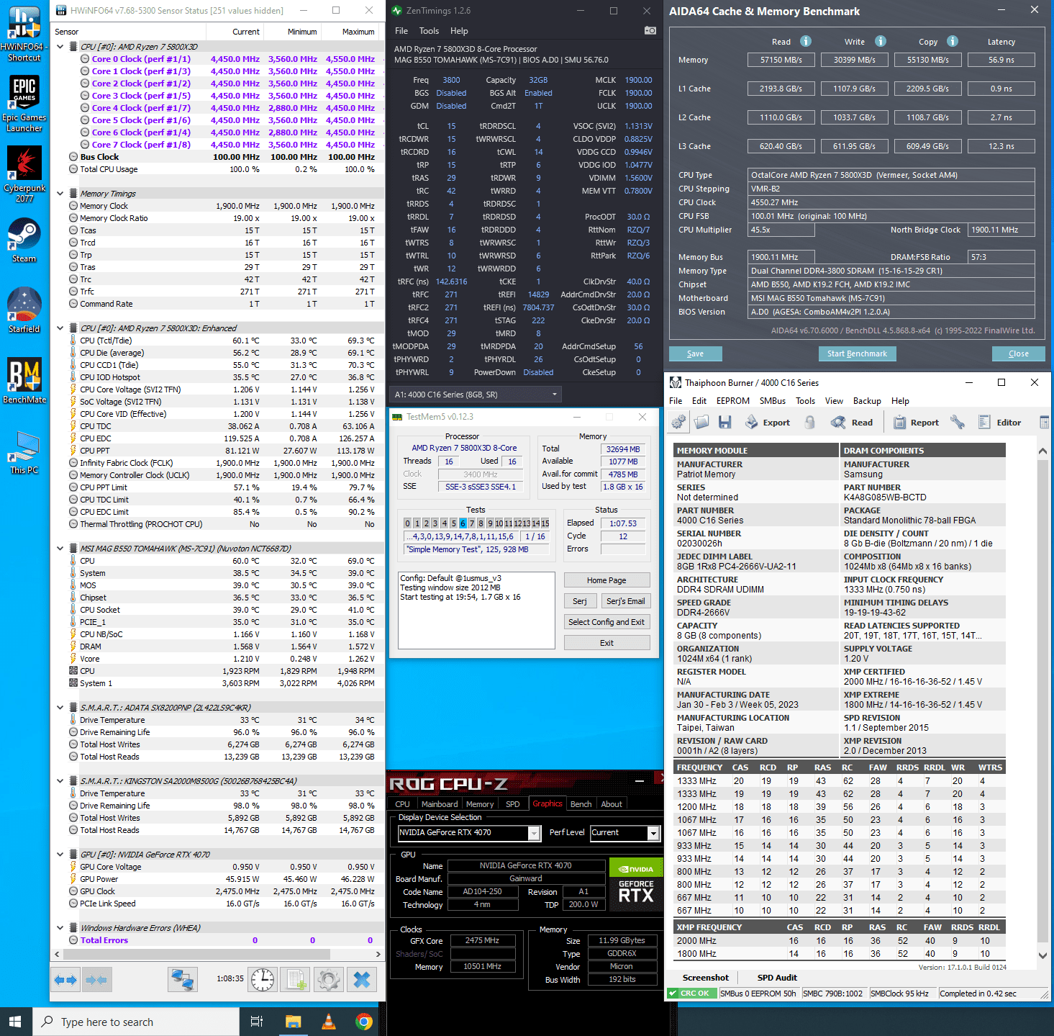Click Select Config and Exit in TestMem5

pyautogui.click(x=606, y=622)
